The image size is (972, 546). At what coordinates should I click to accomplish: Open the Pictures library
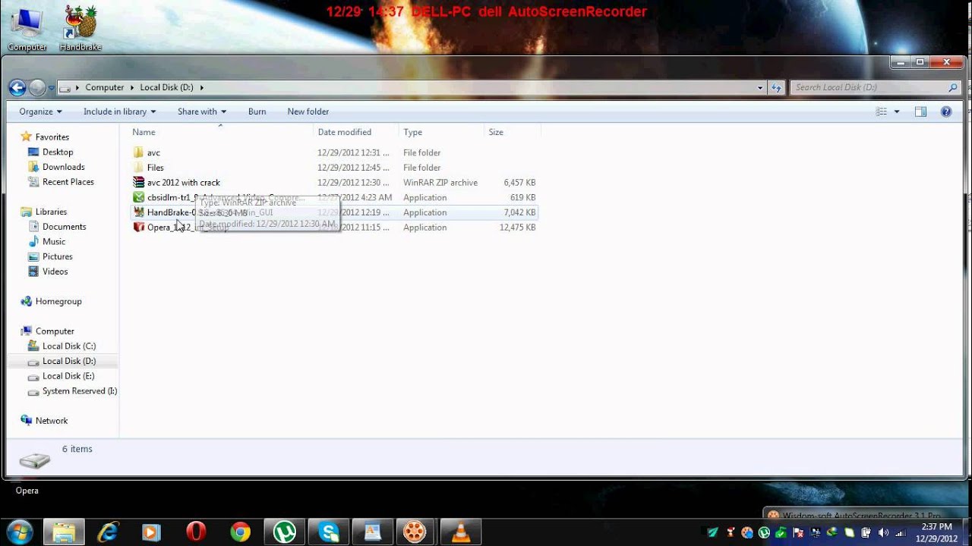pos(57,256)
